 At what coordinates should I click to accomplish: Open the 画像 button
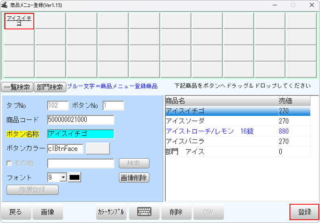click(48, 212)
